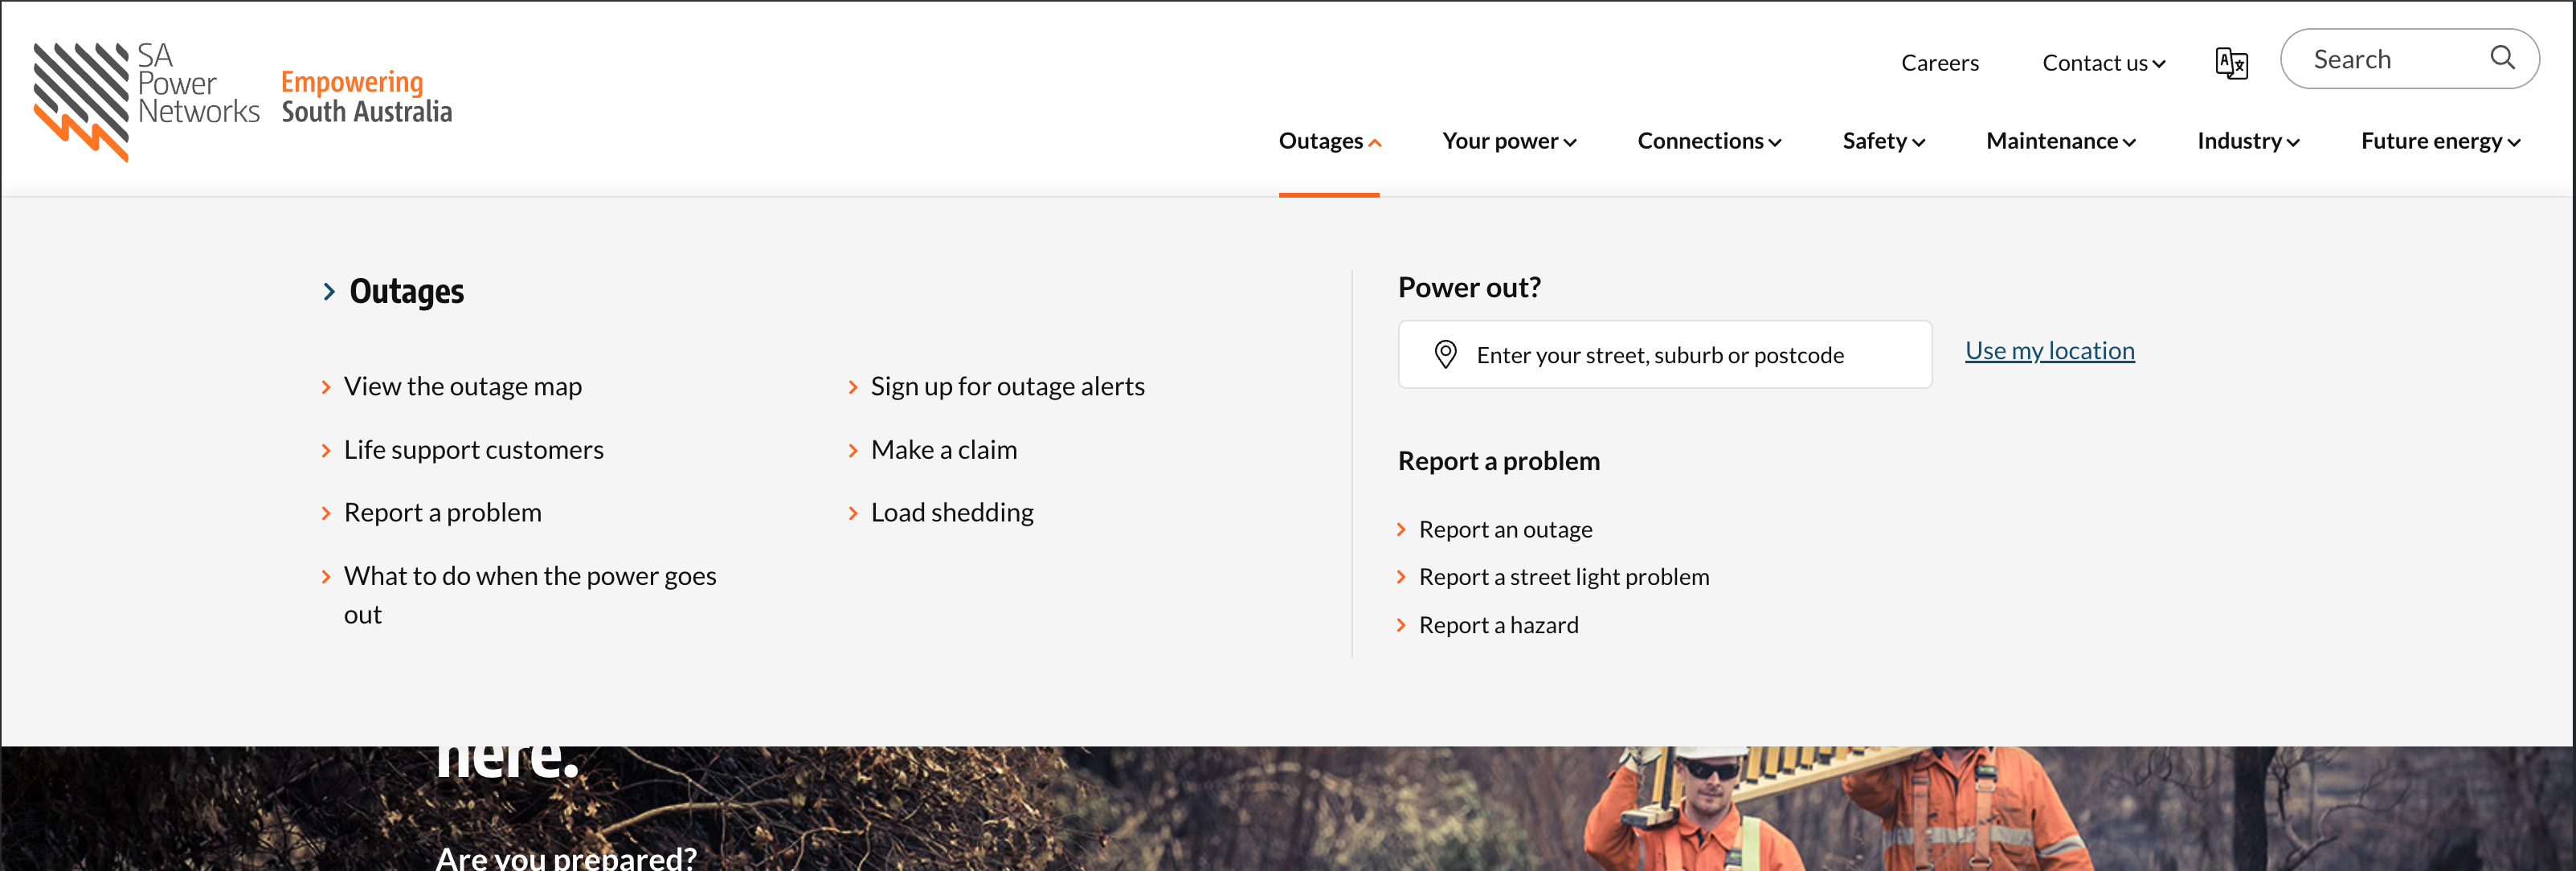Expand the Future energy menu
Viewport: 2576px width, 871px height.
tap(2440, 141)
